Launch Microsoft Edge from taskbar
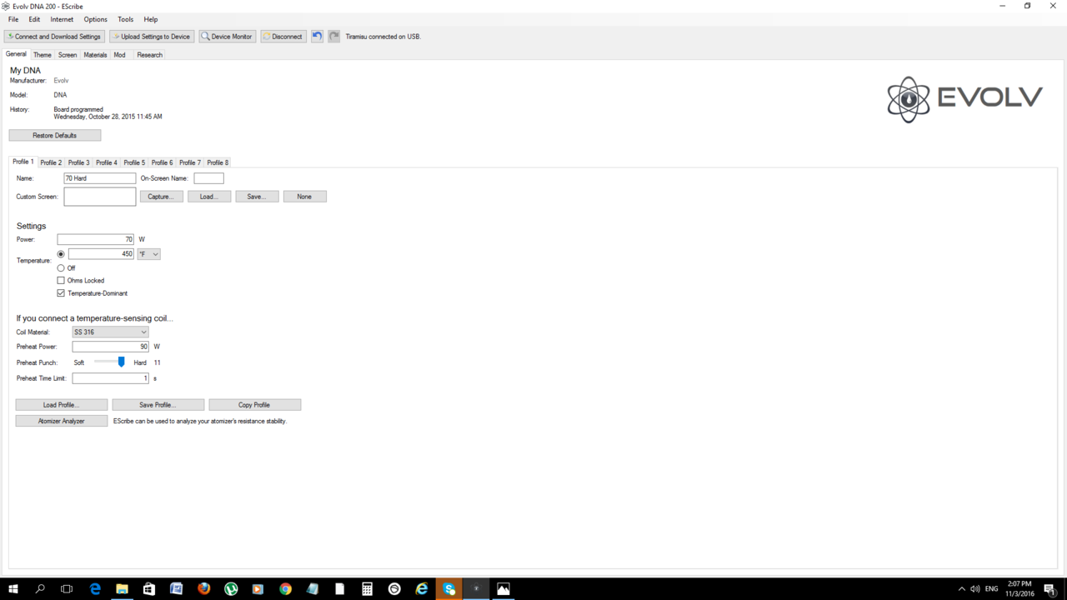Screen dimensions: 1067x600 [94, 589]
